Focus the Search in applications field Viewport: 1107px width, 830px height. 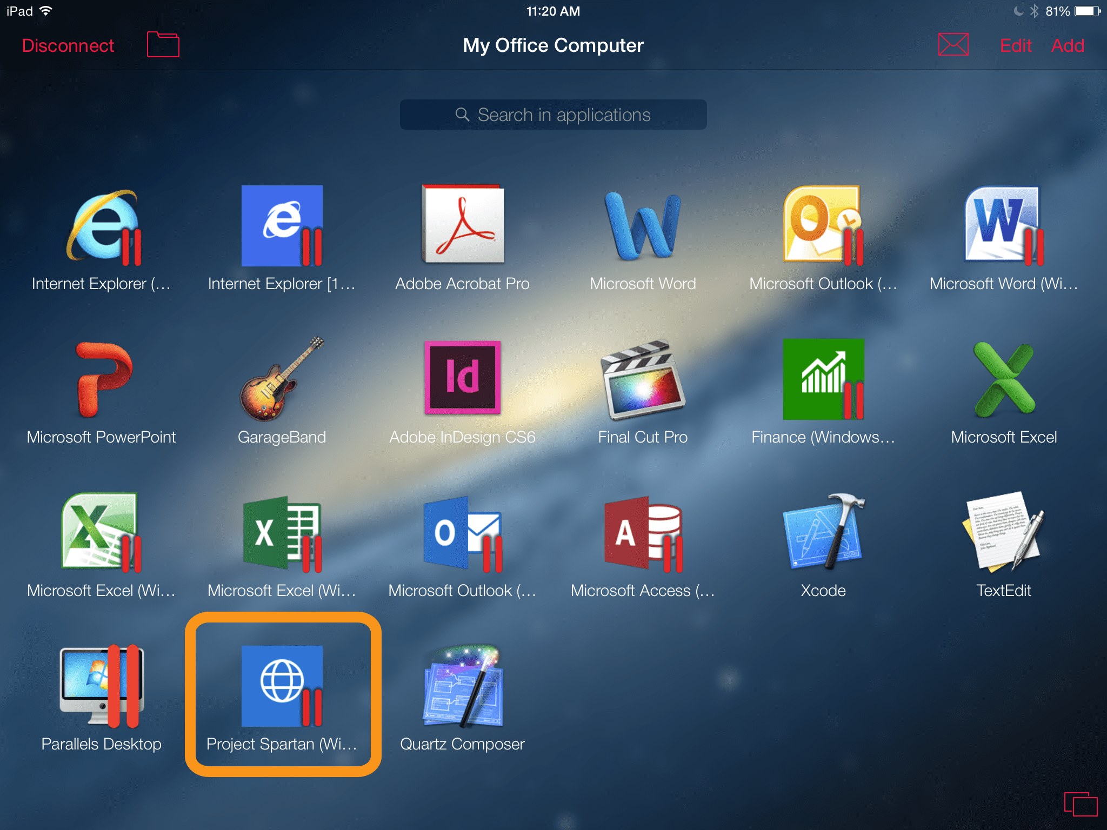pyautogui.click(x=553, y=115)
